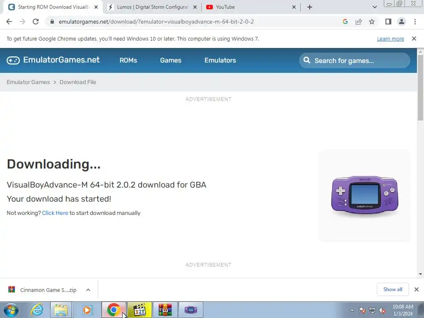
Task: Click the Chrome taskbar icon
Action: coord(113,310)
